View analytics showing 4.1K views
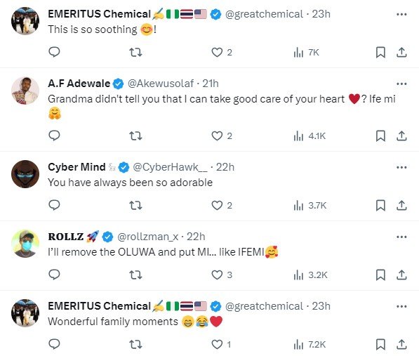This screenshot has height=356, width=419. [x=310, y=136]
